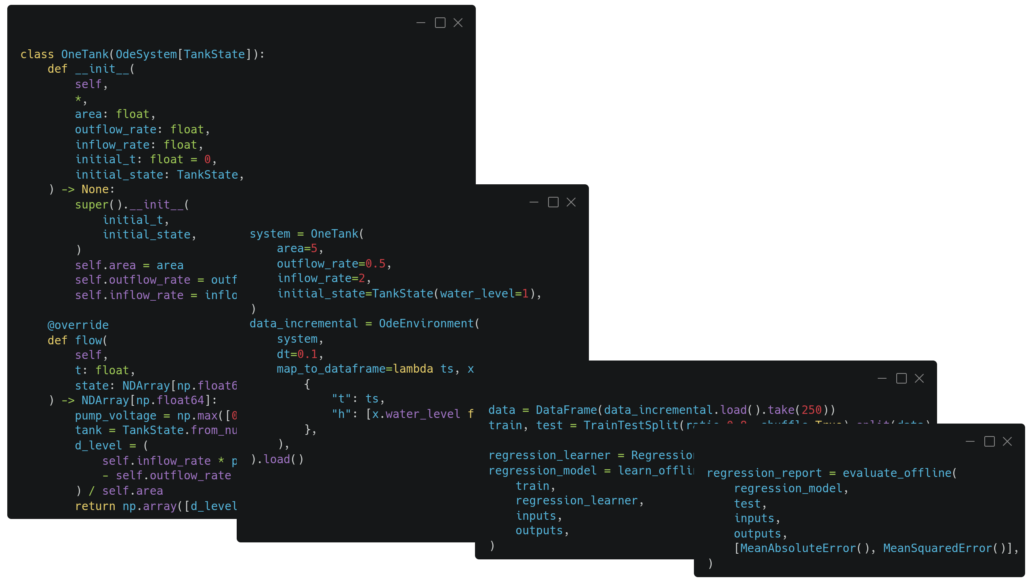Select the class OneTank declaration line
Screen dimensions: 1034x582
tap(142, 54)
